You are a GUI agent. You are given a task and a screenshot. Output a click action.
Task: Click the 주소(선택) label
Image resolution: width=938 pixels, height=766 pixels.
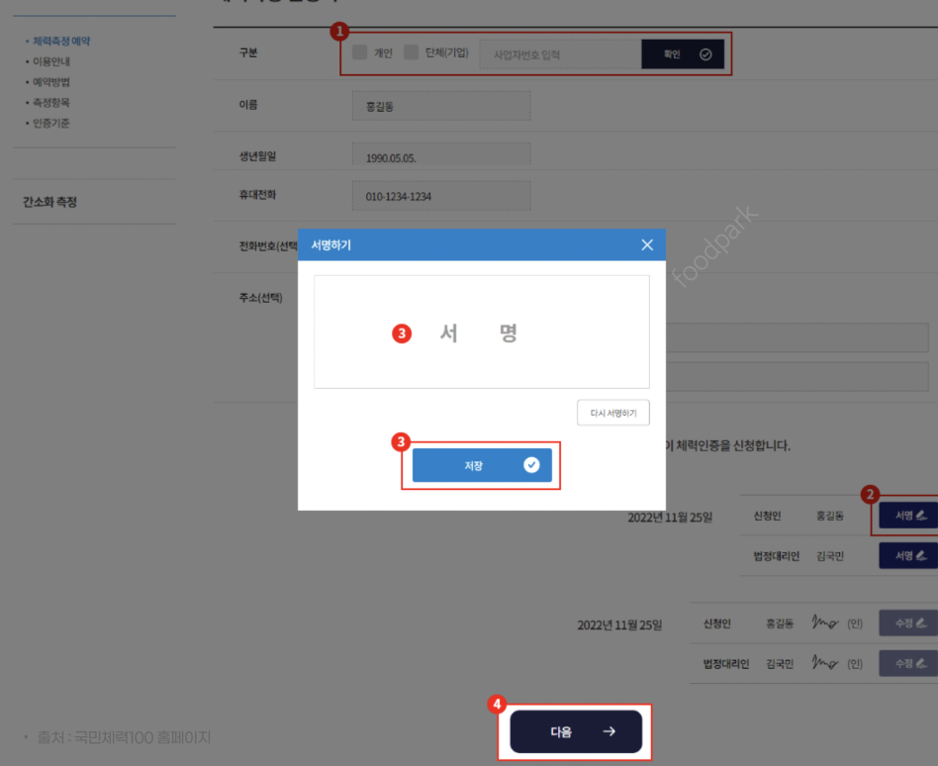tap(261, 298)
